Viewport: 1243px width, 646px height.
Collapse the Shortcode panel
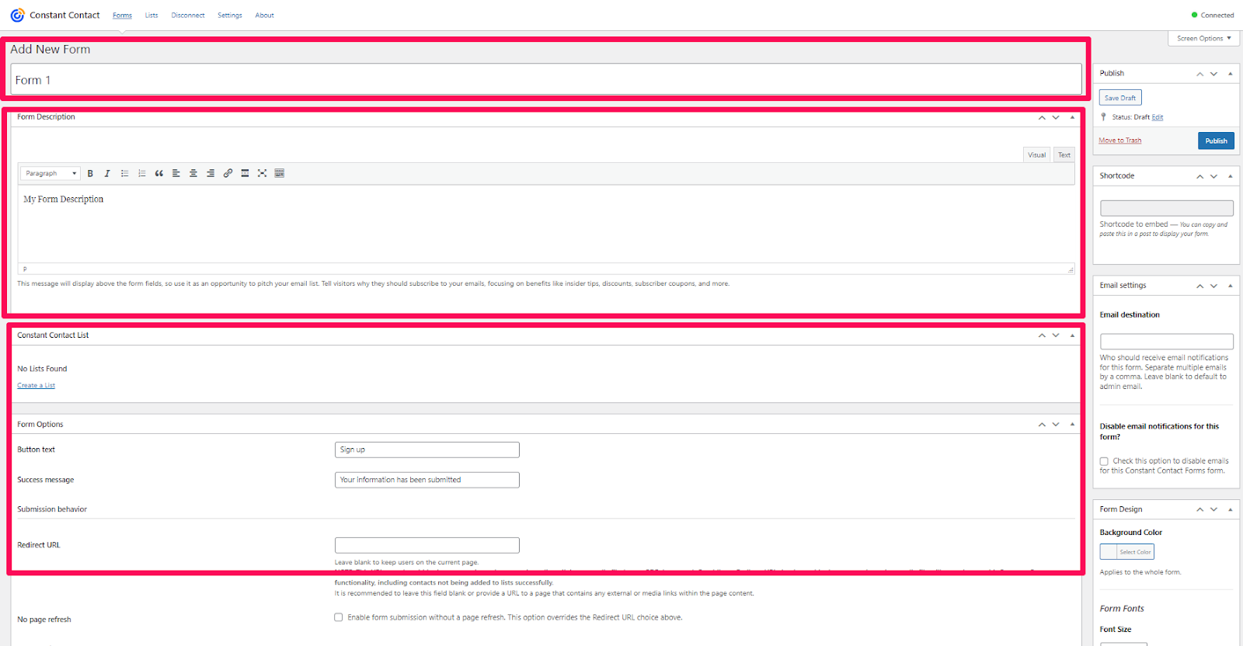pyautogui.click(x=1231, y=176)
